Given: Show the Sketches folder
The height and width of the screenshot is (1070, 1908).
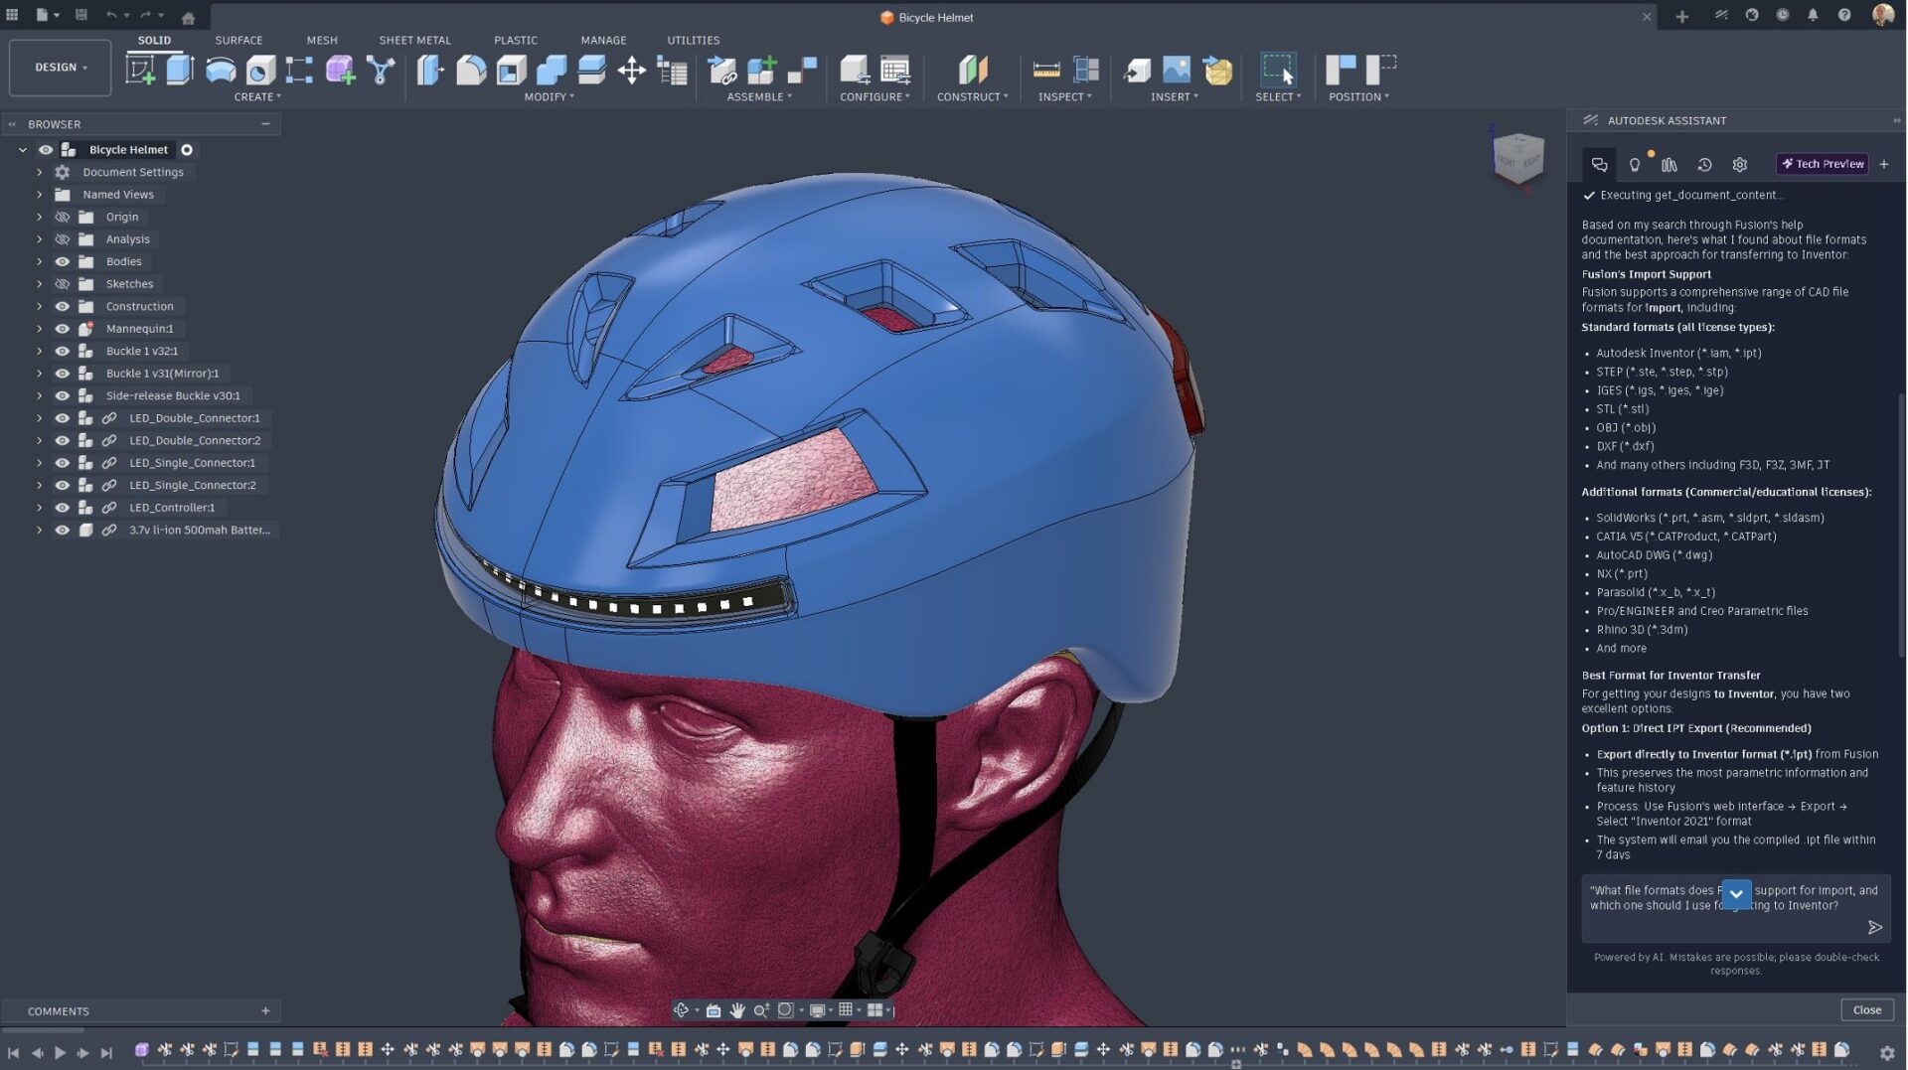Looking at the screenshot, I should pyautogui.click(x=62, y=284).
